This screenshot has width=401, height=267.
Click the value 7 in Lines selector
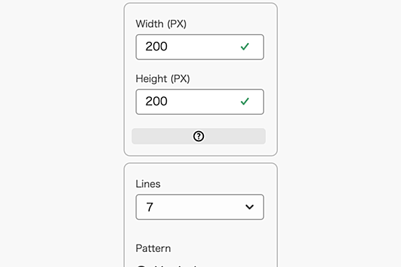point(150,207)
